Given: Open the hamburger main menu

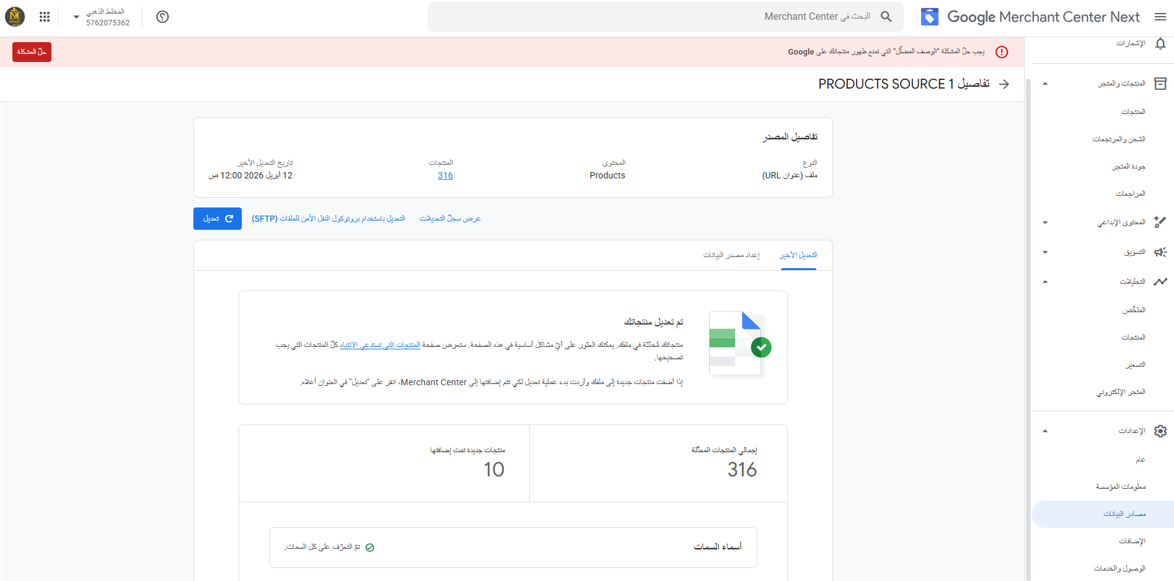Looking at the screenshot, I should (1160, 17).
